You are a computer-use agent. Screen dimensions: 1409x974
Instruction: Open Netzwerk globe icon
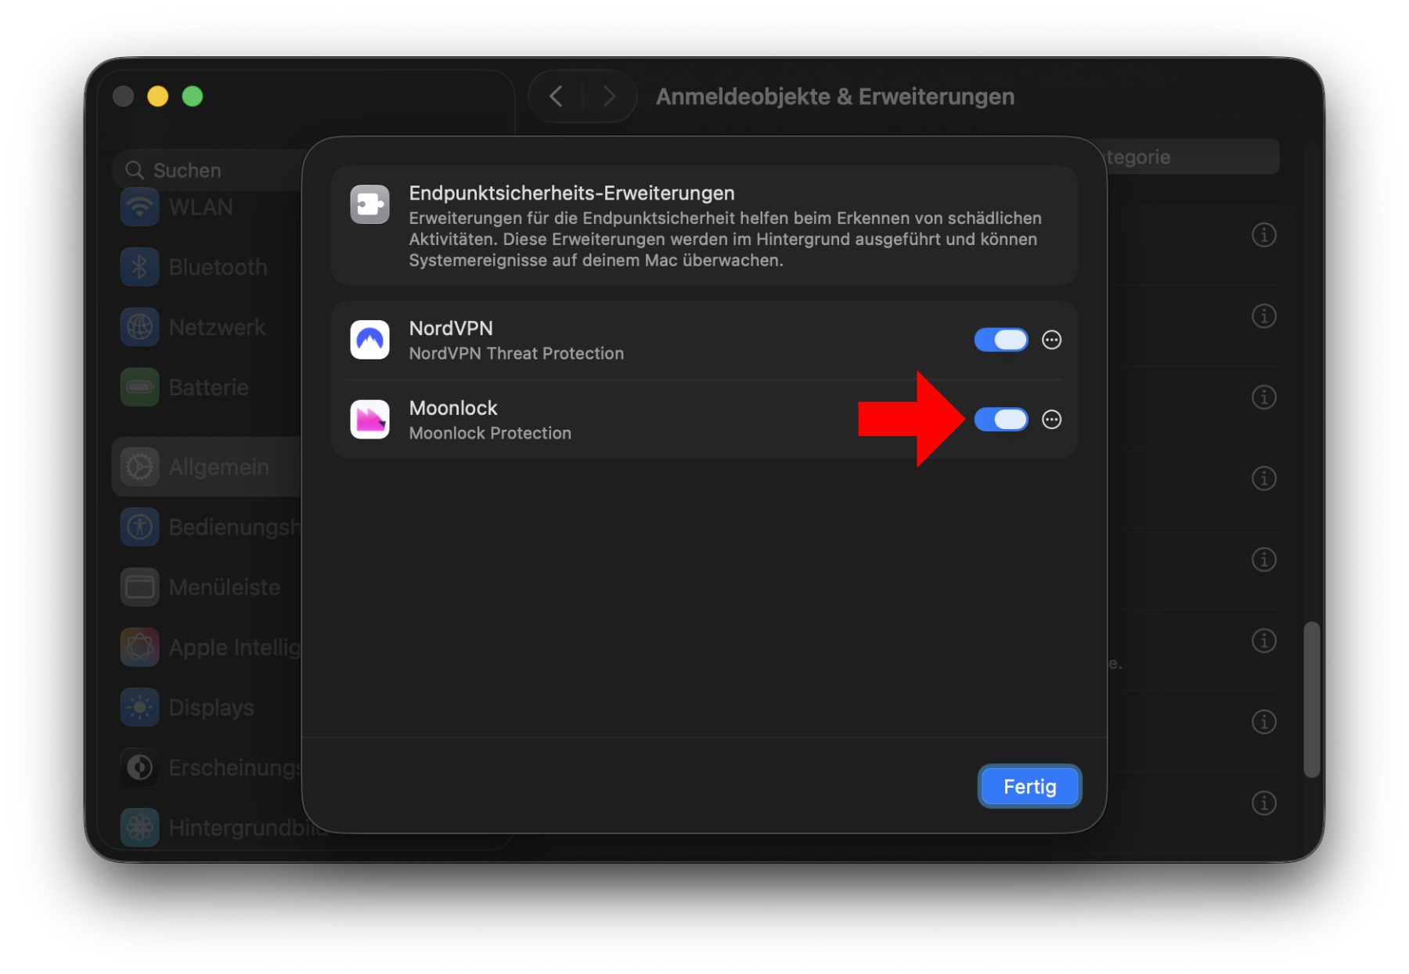pyautogui.click(x=140, y=327)
